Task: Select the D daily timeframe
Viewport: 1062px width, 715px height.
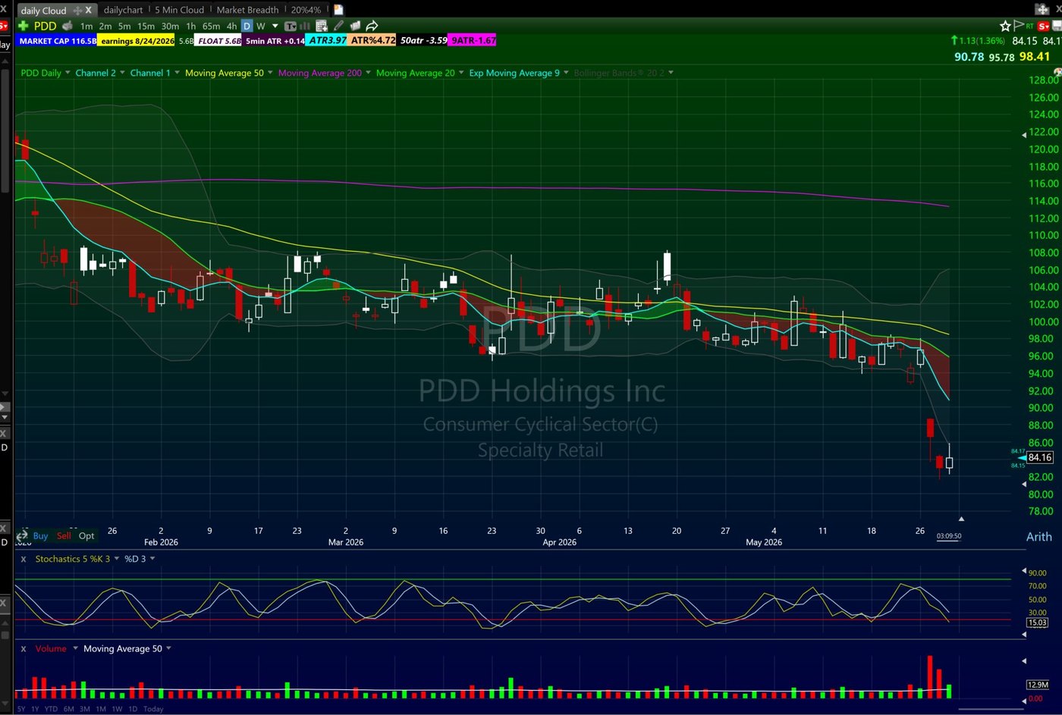Action: click(247, 26)
